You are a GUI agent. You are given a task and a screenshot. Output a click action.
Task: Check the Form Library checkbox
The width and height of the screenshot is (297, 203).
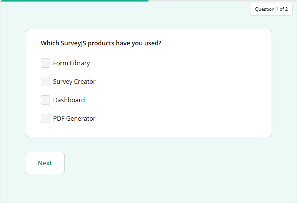pos(45,63)
